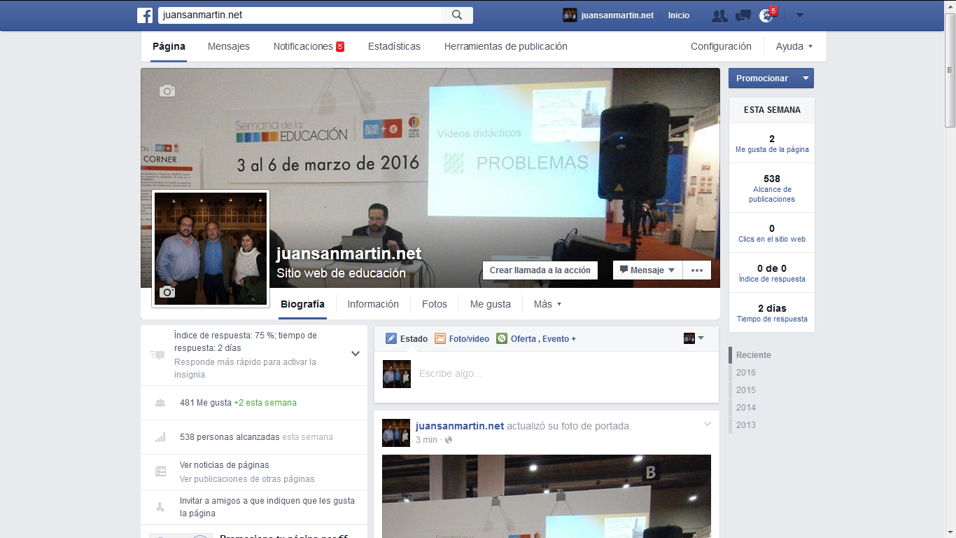Click the public globe icon on post
The height and width of the screenshot is (538, 956).
pyautogui.click(x=449, y=440)
